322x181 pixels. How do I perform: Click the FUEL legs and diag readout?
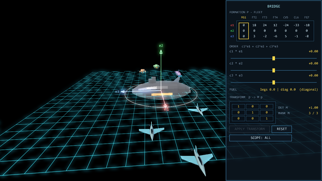pyautogui.click(x=289, y=89)
